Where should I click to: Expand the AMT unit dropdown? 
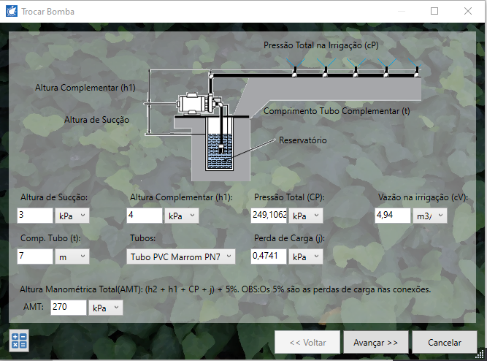pos(105,308)
